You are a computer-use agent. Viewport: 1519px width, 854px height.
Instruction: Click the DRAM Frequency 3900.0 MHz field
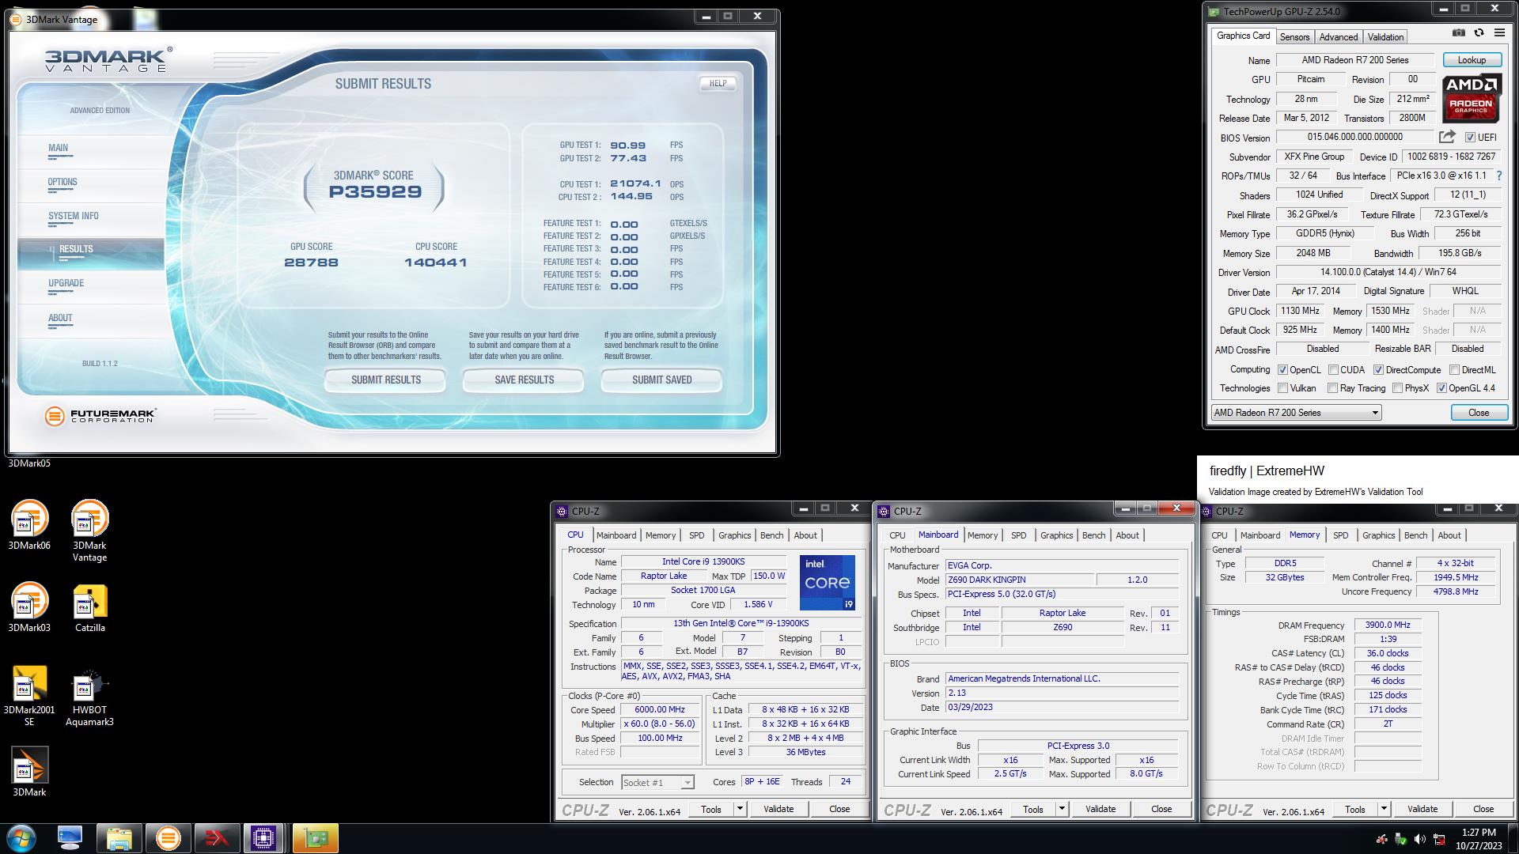(x=1388, y=625)
